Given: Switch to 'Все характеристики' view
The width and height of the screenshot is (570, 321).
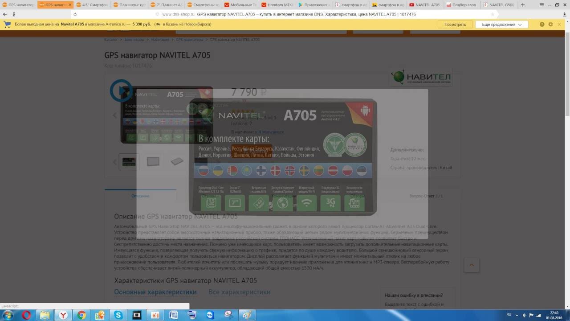Looking at the screenshot, I should pos(240,292).
